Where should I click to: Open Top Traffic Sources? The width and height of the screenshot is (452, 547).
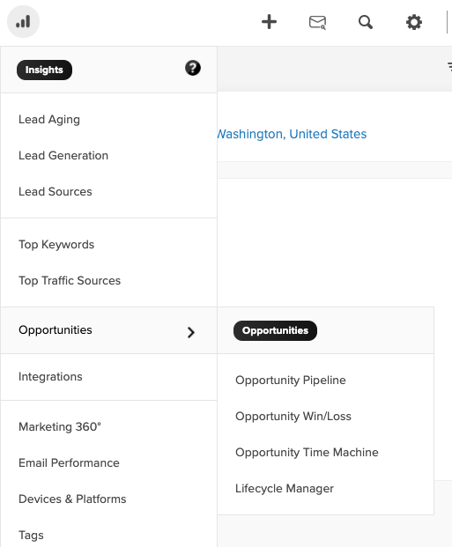[x=70, y=280]
